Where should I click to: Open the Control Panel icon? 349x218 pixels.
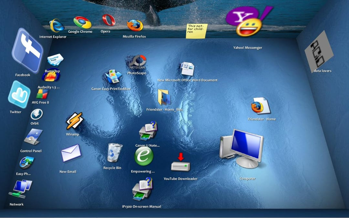point(33,137)
